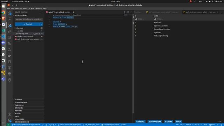Open the Accounts icon in activity bar
This screenshot has width=224, height=126.
[x=9, y=114]
